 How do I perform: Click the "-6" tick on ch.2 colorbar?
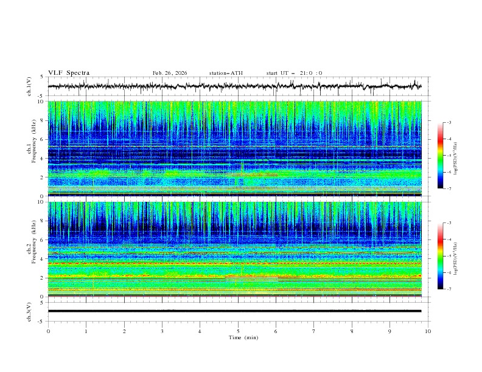[449, 272]
